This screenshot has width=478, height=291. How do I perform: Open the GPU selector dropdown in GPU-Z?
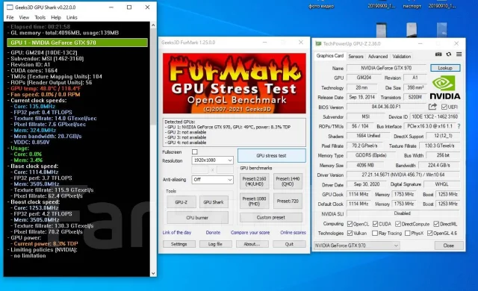(x=356, y=245)
